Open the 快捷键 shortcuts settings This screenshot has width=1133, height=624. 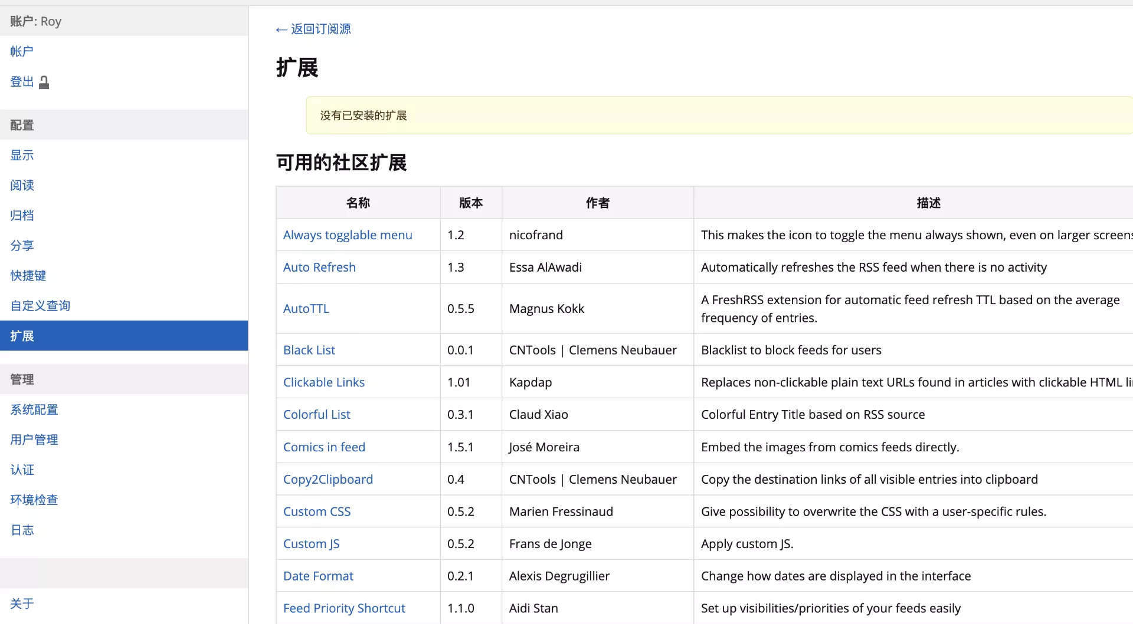pos(28,275)
